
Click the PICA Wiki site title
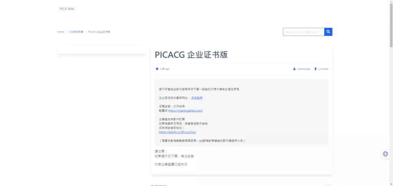click(67, 9)
